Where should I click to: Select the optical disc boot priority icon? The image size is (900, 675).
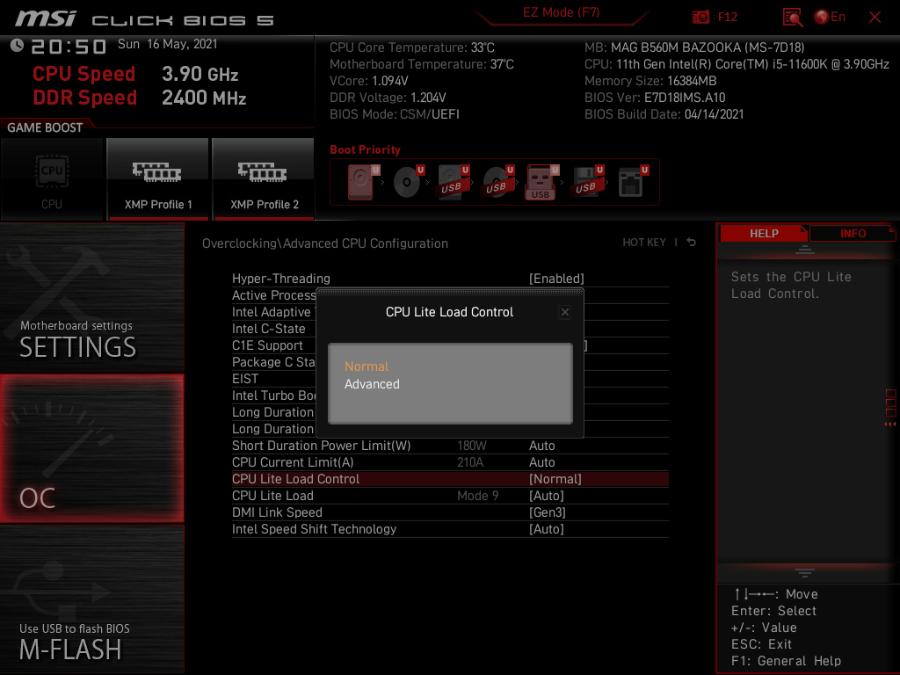(409, 182)
